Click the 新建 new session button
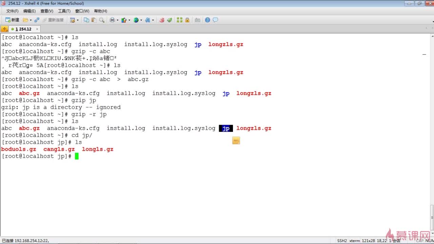Image resolution: width=434 pixels, height=244 pixels. point(13,20)
